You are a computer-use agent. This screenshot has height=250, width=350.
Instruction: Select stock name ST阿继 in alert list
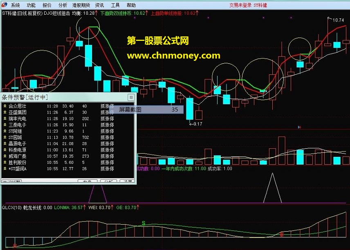[x=15, y=131]
